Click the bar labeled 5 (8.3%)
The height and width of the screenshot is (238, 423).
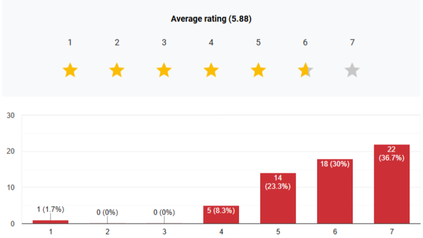click(221, 215)
